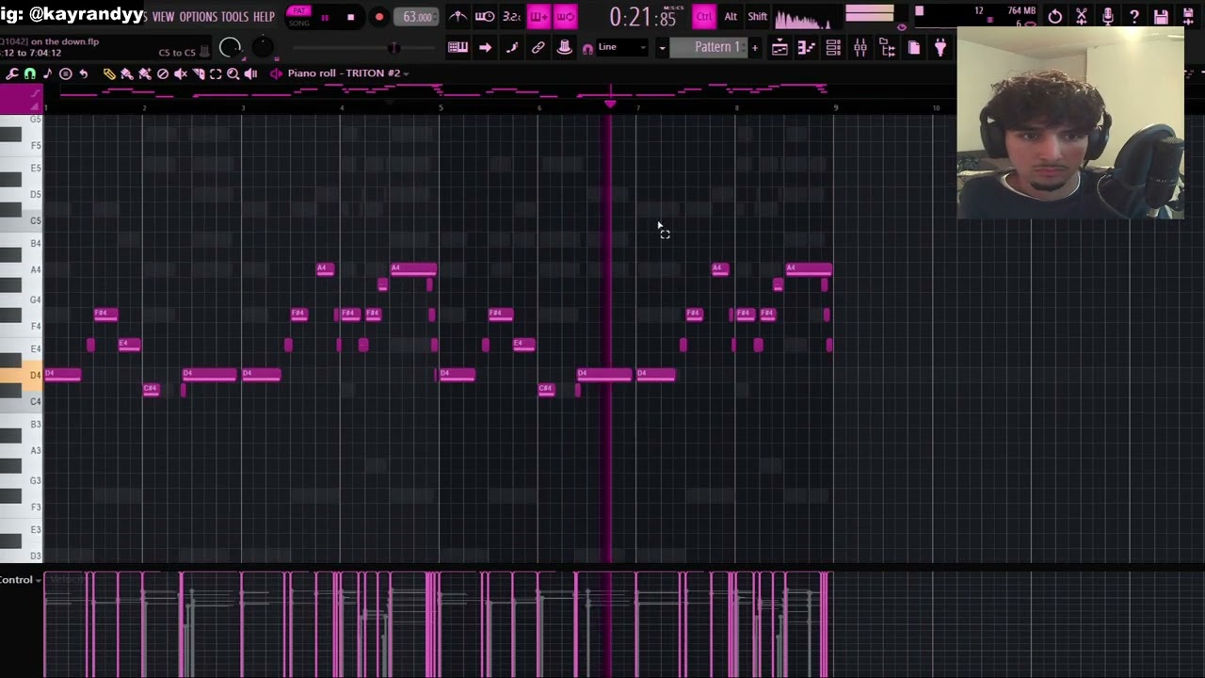
Task: Click the Shift key indicator
Action: point(758,17)
